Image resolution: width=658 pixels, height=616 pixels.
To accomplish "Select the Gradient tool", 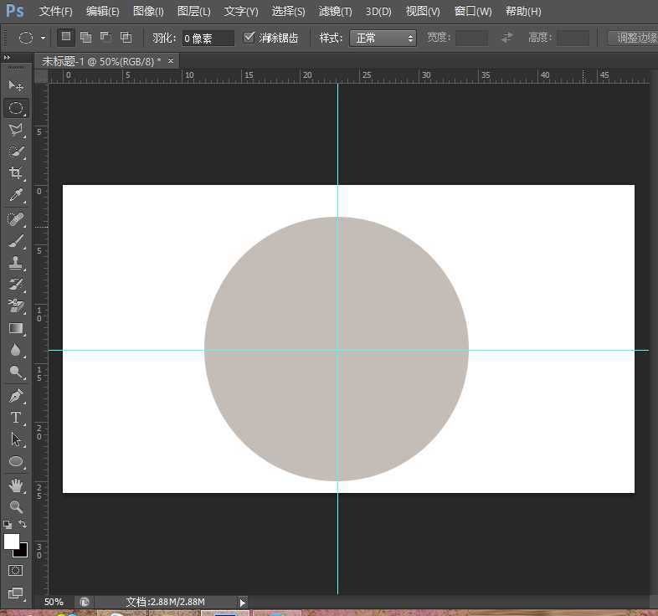I will pyautogui.click(x=16, y=329).
